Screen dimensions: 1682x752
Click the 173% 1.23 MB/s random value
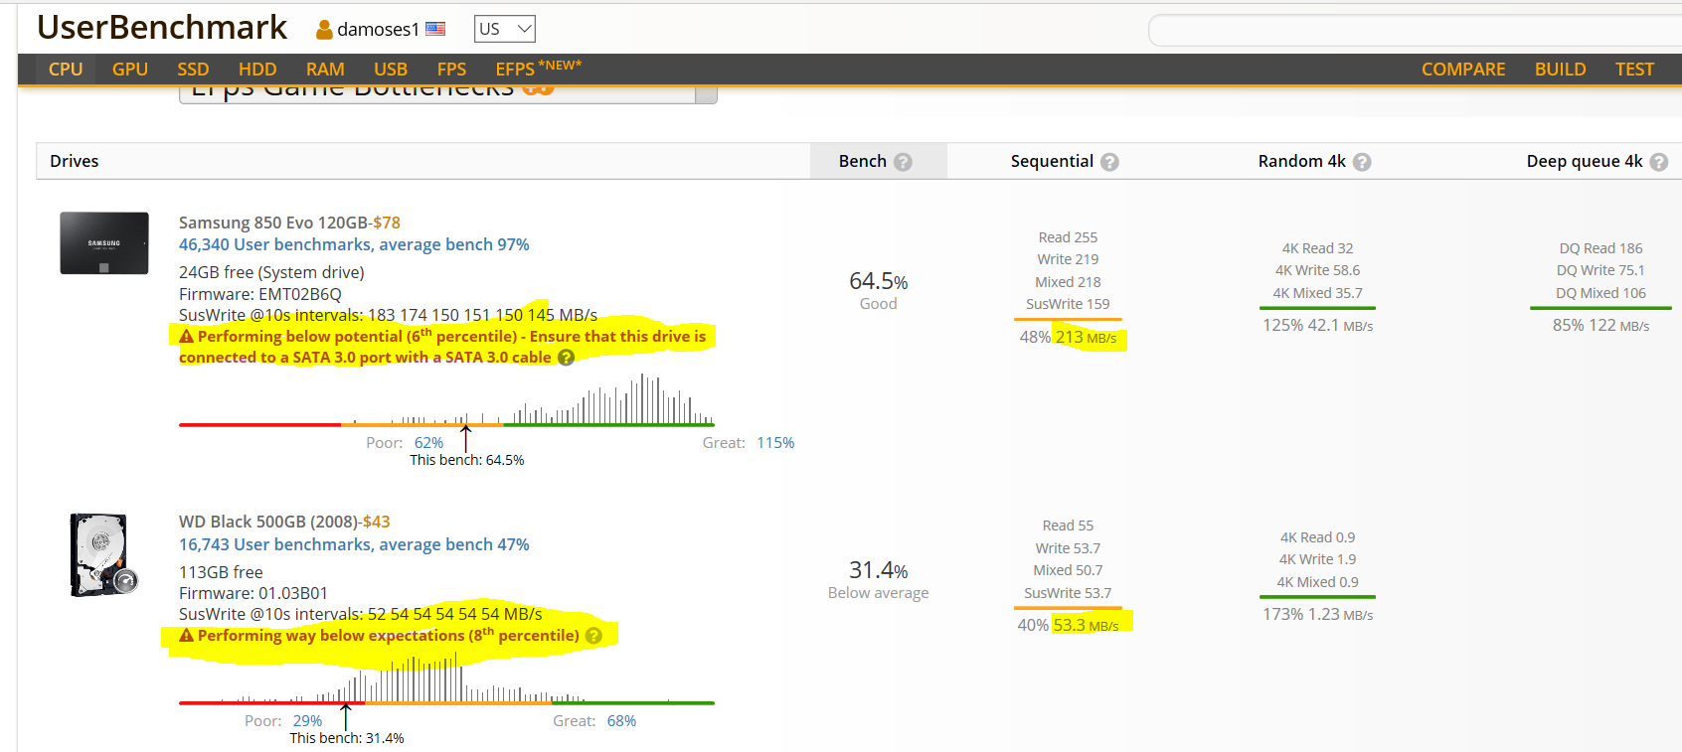(1318, 614)
